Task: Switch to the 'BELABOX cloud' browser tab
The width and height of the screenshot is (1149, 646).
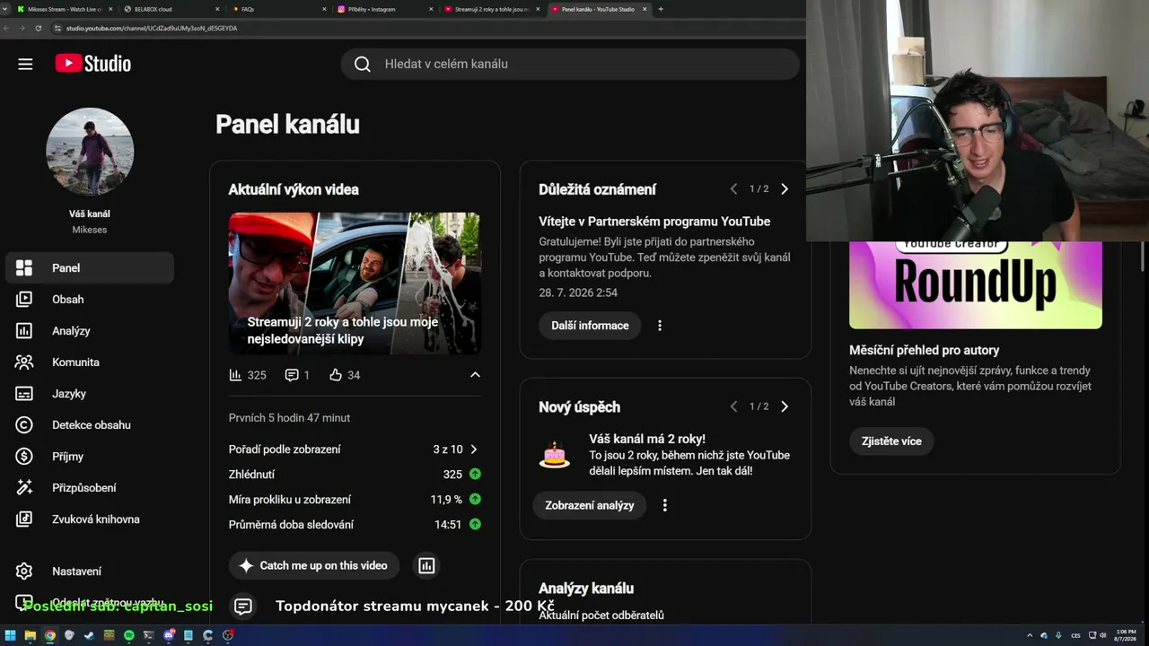Action: coord(171,9)
